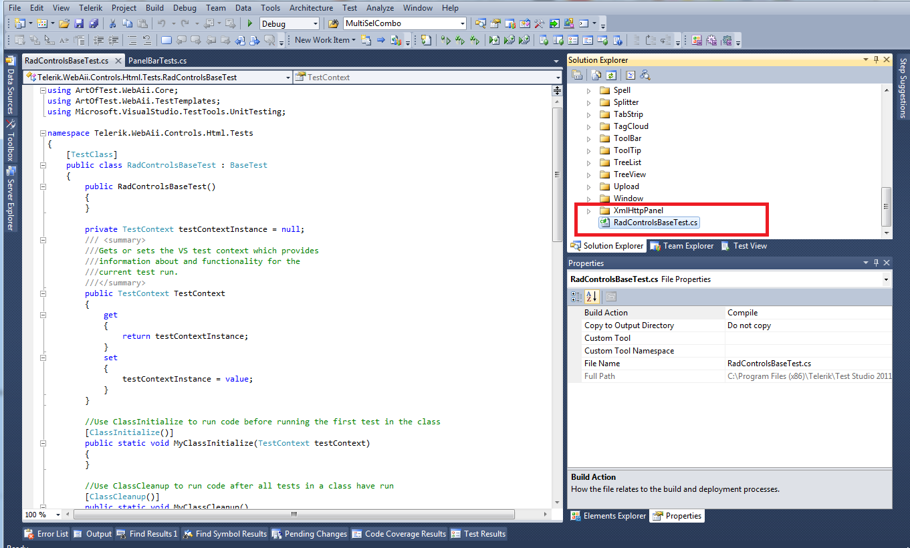Switch to the PanelBarTests.cs tab
The image size is (910, 548).
[157, 61]
